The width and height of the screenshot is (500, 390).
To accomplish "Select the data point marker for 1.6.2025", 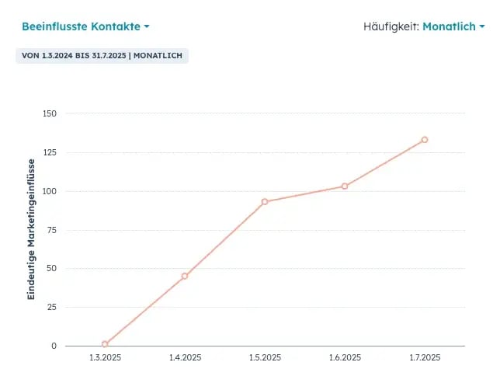I will pos(345,186).
